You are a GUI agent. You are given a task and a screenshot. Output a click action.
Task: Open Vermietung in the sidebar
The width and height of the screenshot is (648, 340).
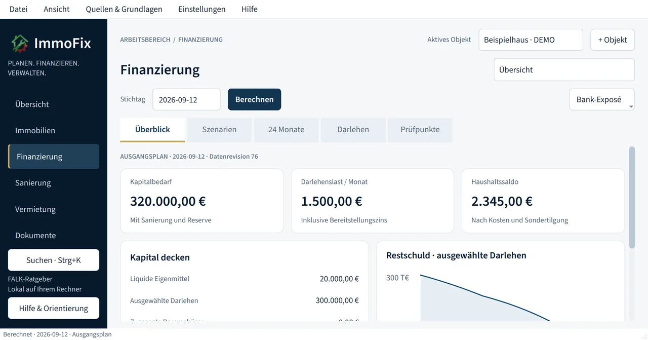click(54, 209)
